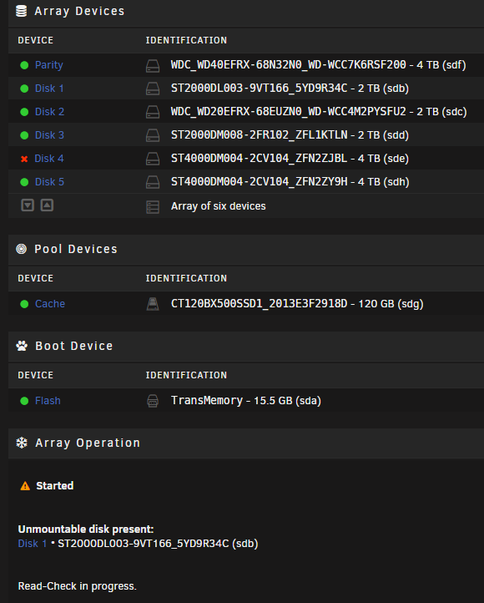This screenshot has height=603, width=484.
Task: Click 'Array of six devices' text
Action: (218, 206)
